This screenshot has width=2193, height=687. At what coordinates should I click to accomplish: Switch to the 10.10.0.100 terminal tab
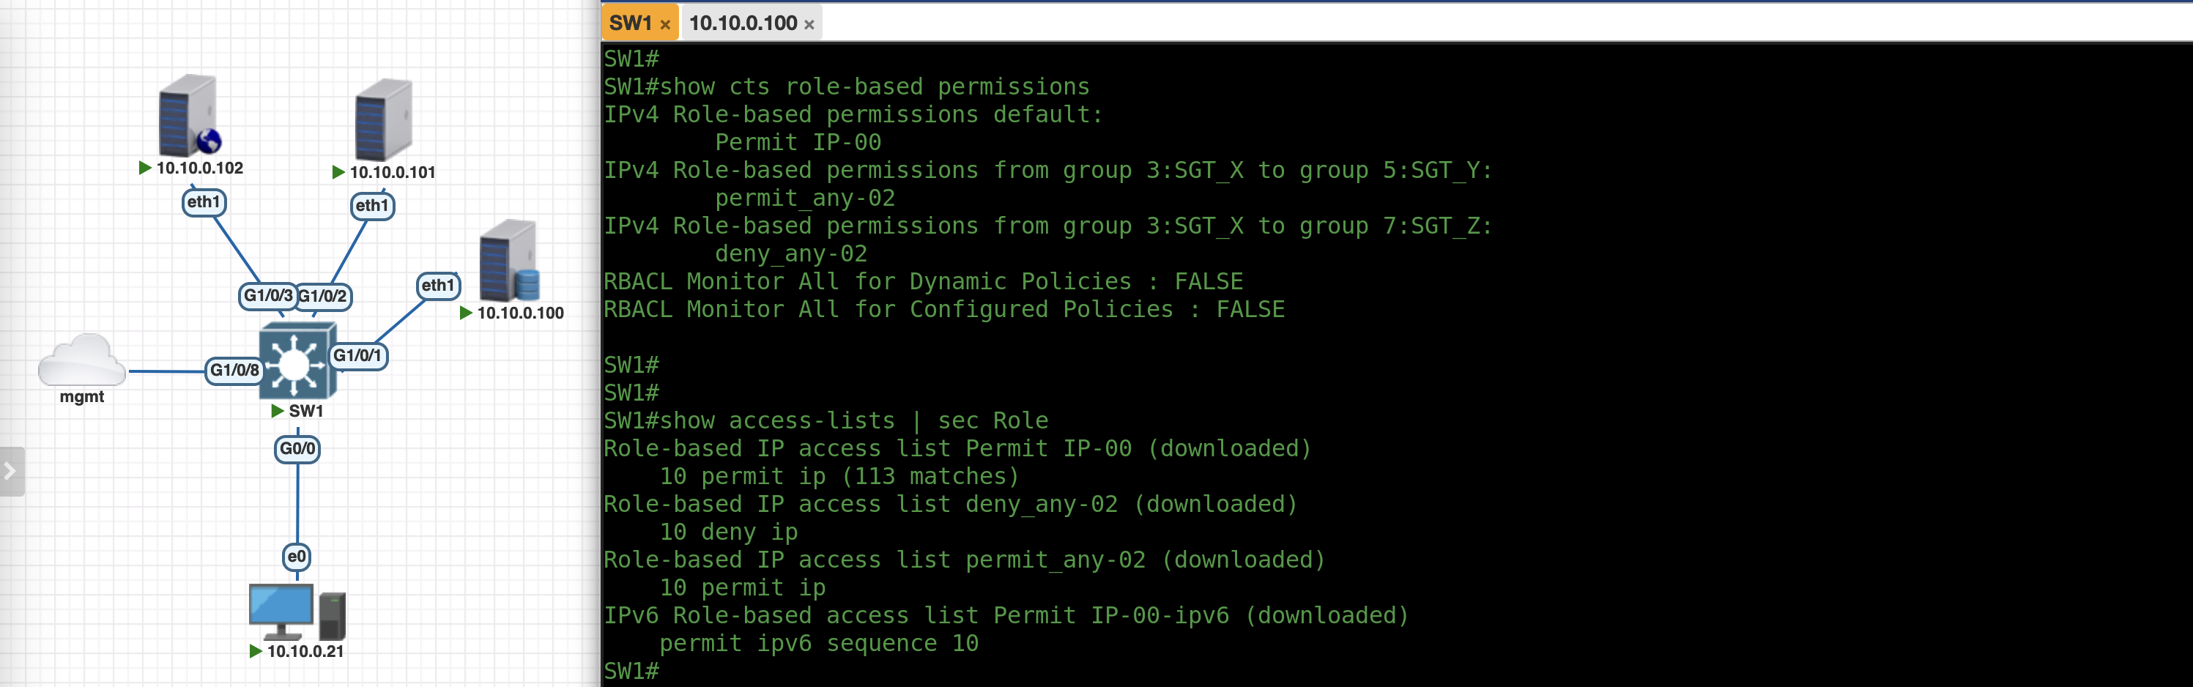click(742, 23)
